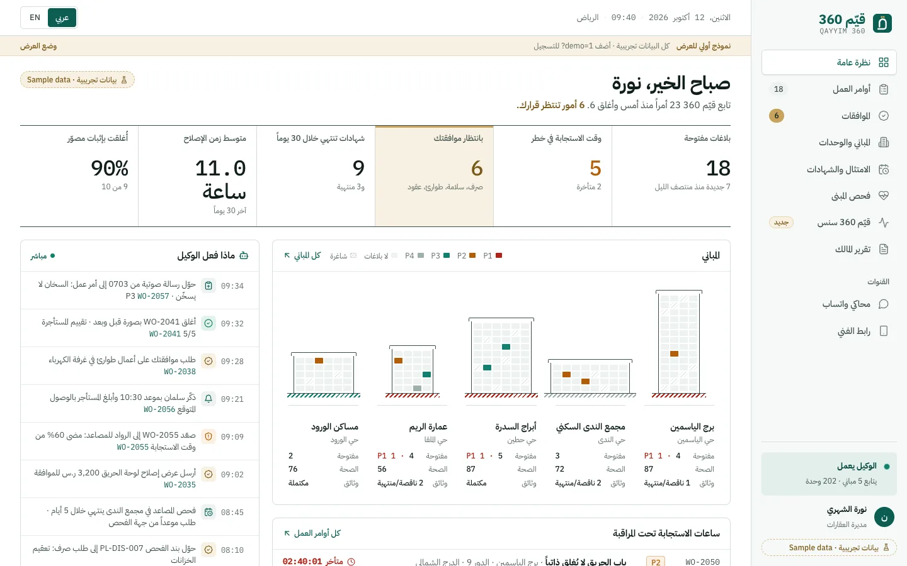The width and height of the screenshot is (907, 566).
Task: Click the المباني والوحدات building icon
Action: (x=884, y=142)
